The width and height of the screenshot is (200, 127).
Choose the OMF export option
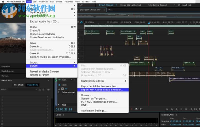pos(103,105)
